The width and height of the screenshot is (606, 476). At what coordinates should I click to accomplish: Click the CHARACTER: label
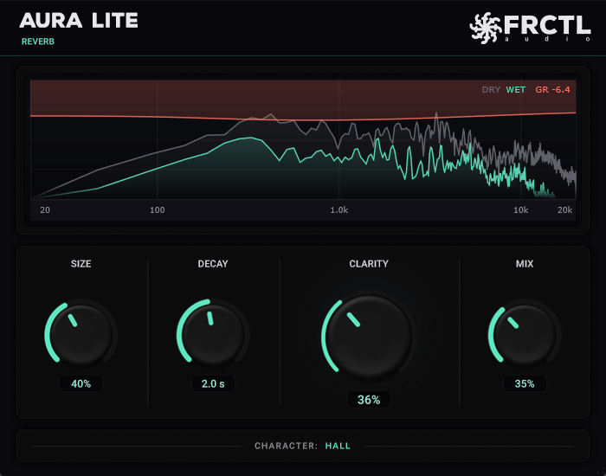pyautogui.click(x=286, y=446)
